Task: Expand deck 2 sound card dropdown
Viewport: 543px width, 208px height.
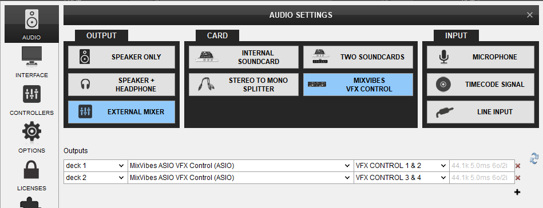Action: coord(240,178)
